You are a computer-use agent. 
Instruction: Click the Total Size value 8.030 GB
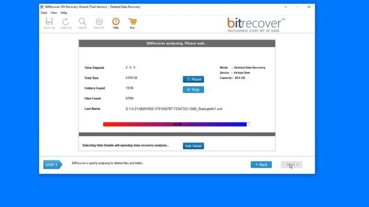point(131,78)
